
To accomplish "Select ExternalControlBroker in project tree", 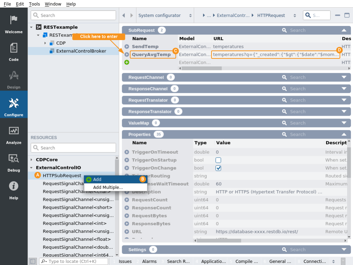I will tap(81, 51).
